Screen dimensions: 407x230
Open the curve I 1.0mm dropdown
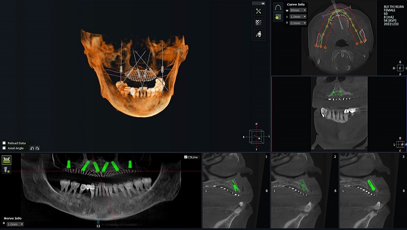tap(298, 17)
